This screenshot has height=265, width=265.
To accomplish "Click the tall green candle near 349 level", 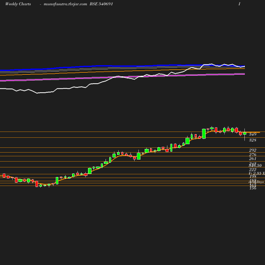I will click(204, 134).
